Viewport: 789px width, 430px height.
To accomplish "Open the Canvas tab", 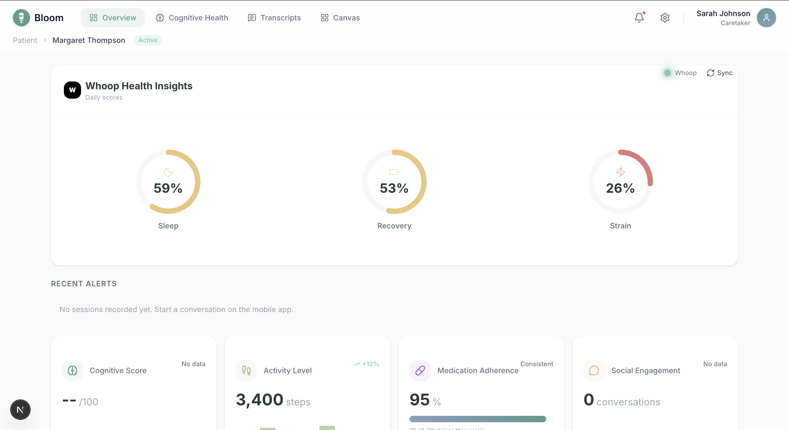I will (340, 18).
